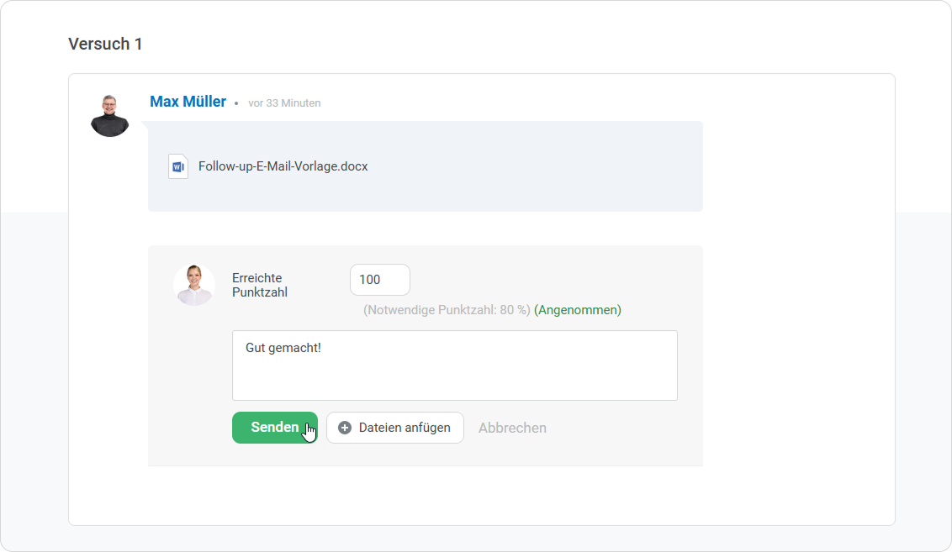Click the Erreichte Punktzahl label

click(259, 285)
